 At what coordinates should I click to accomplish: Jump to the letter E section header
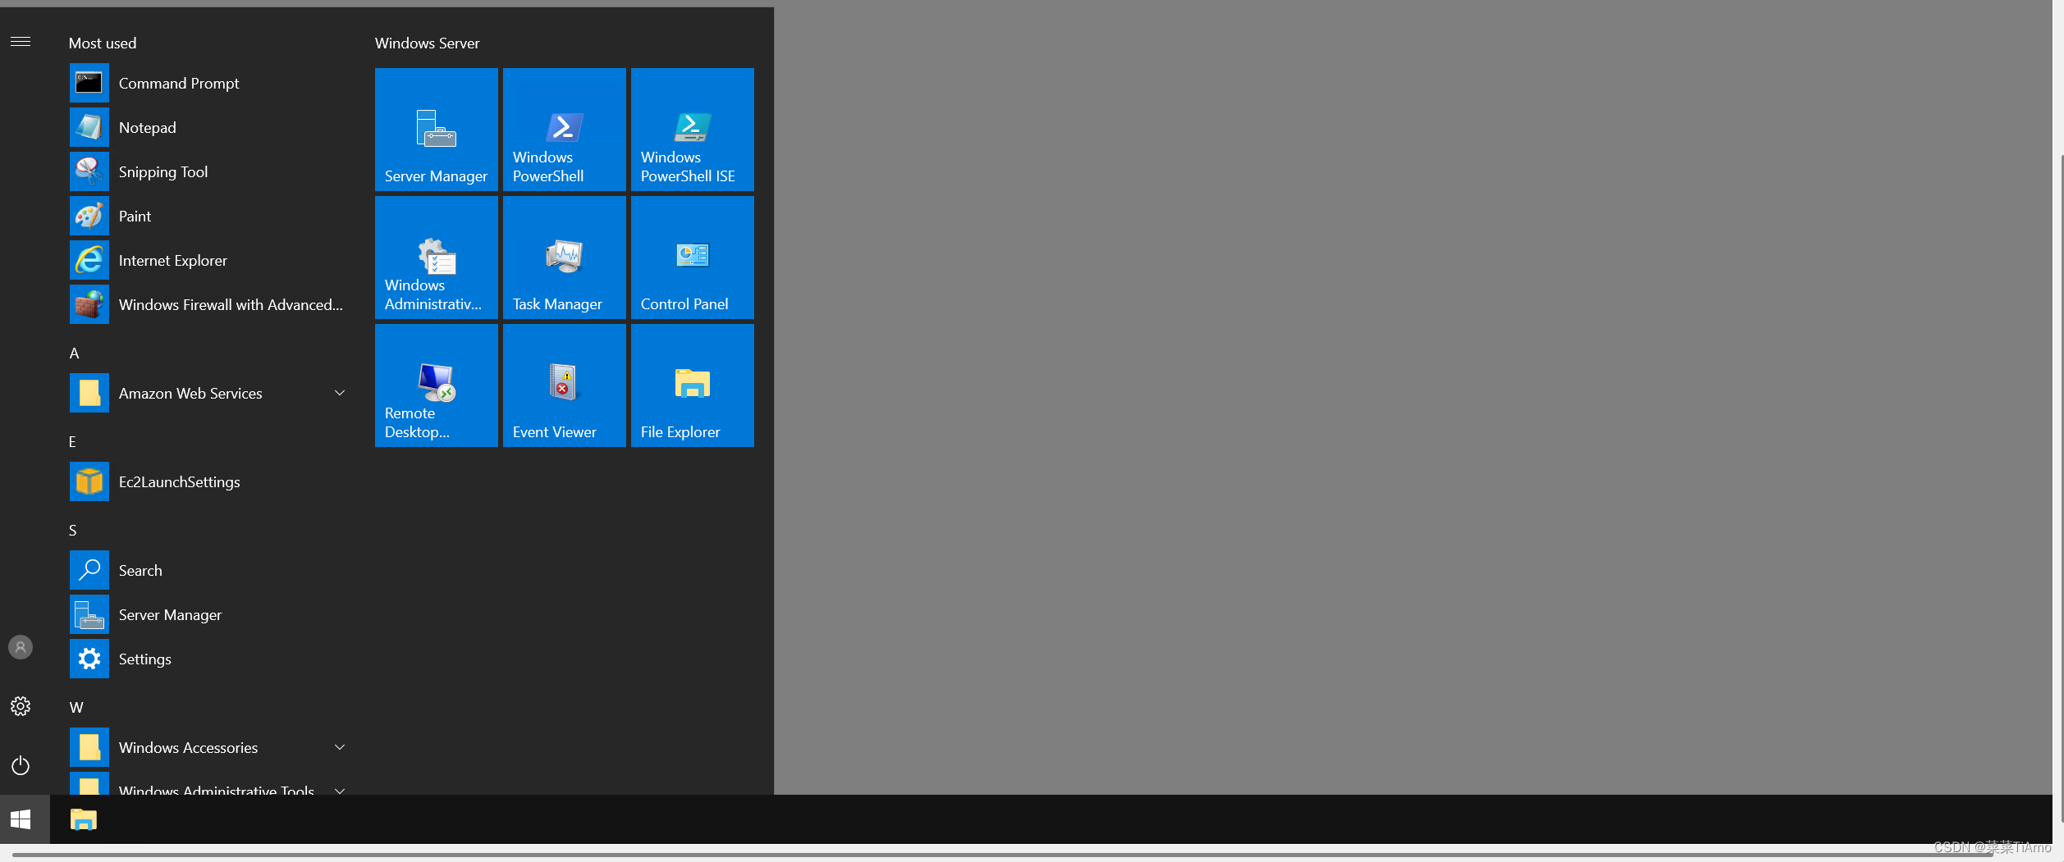[x=72, y=442]
